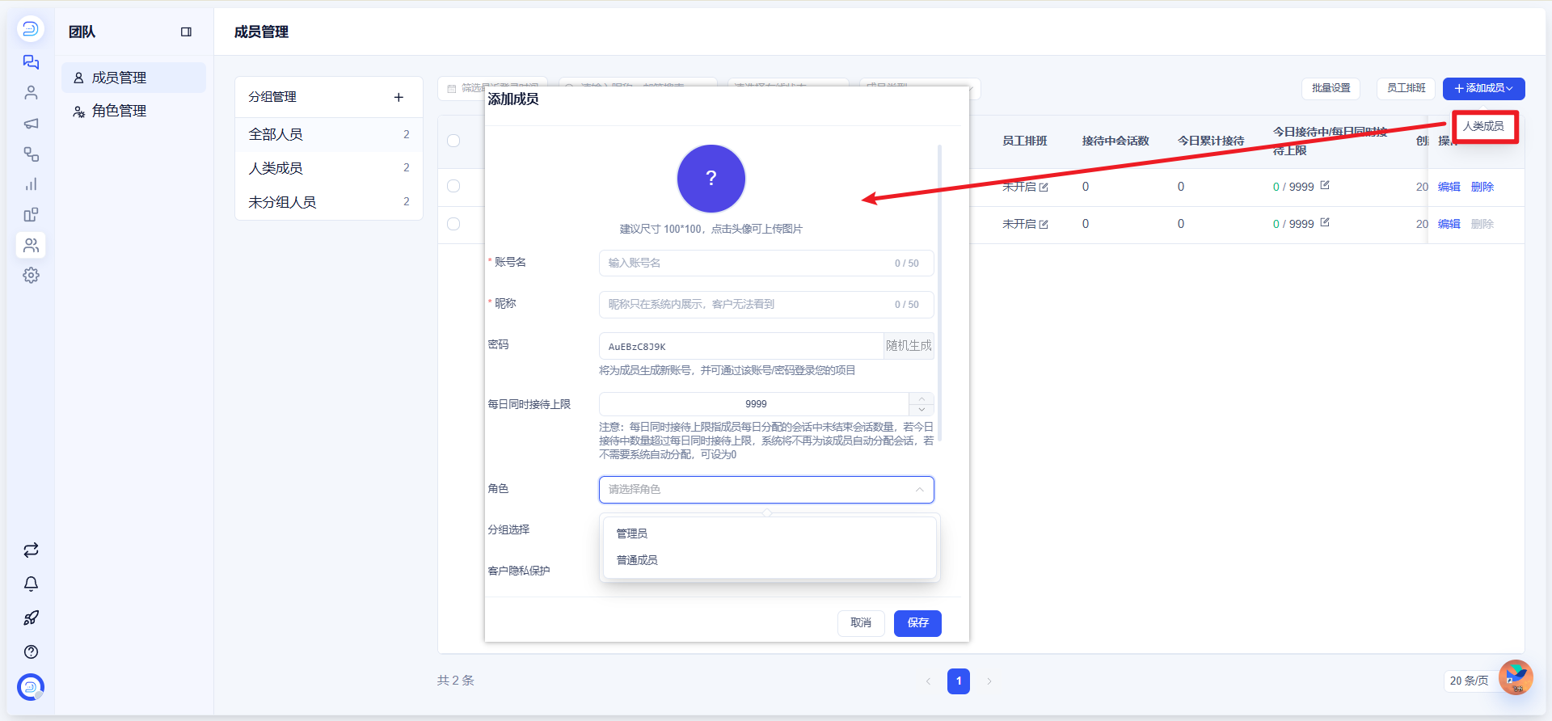
Task: Open the megaphone broadcast icon in sidebar
Action: tap(31, 124)
